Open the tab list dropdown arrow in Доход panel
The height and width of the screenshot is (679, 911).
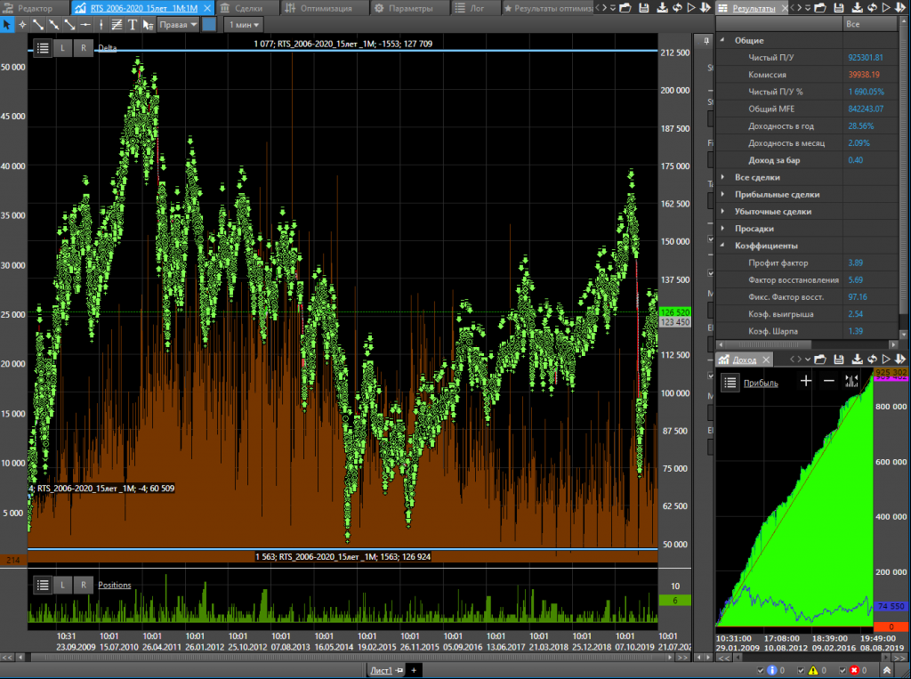pos(808,360)
